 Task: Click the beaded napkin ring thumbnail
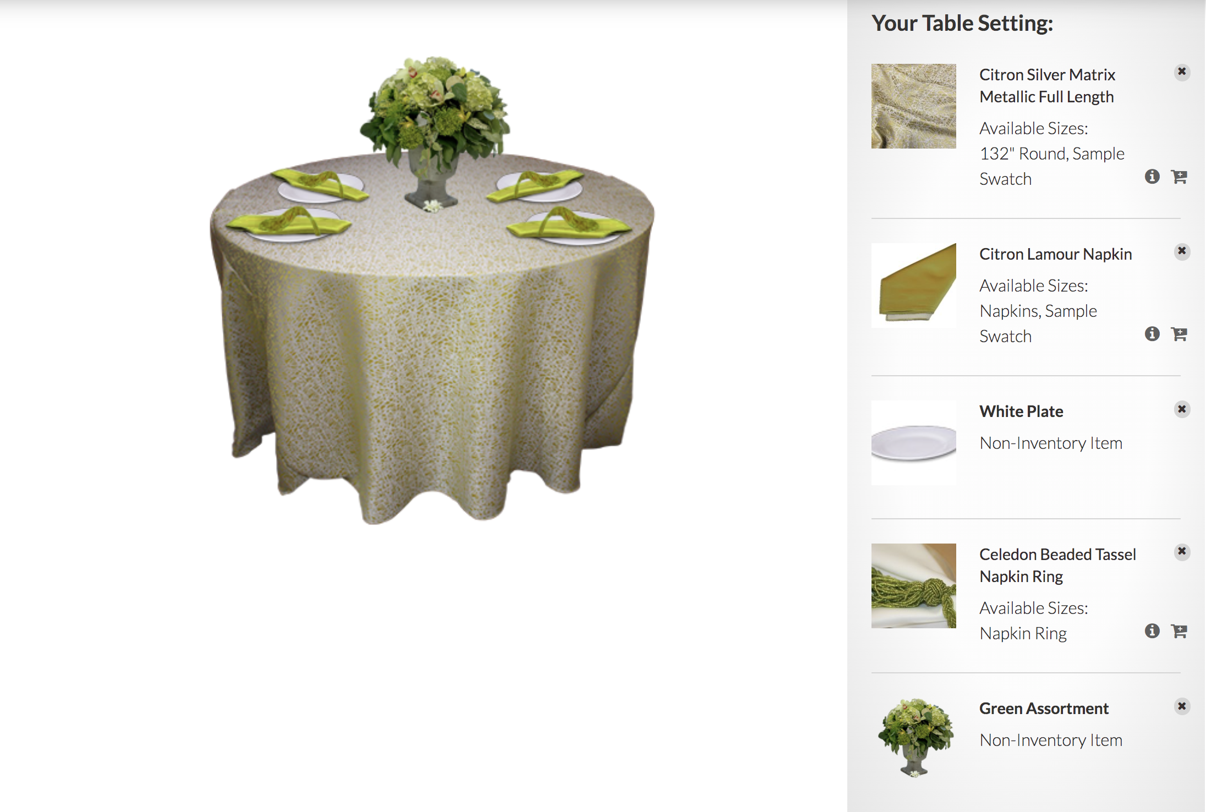[x=914, y=586]
